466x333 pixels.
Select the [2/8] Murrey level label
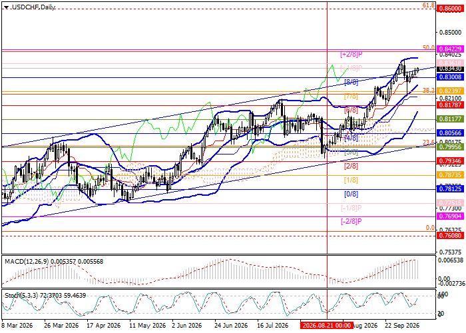click(351, 166)
